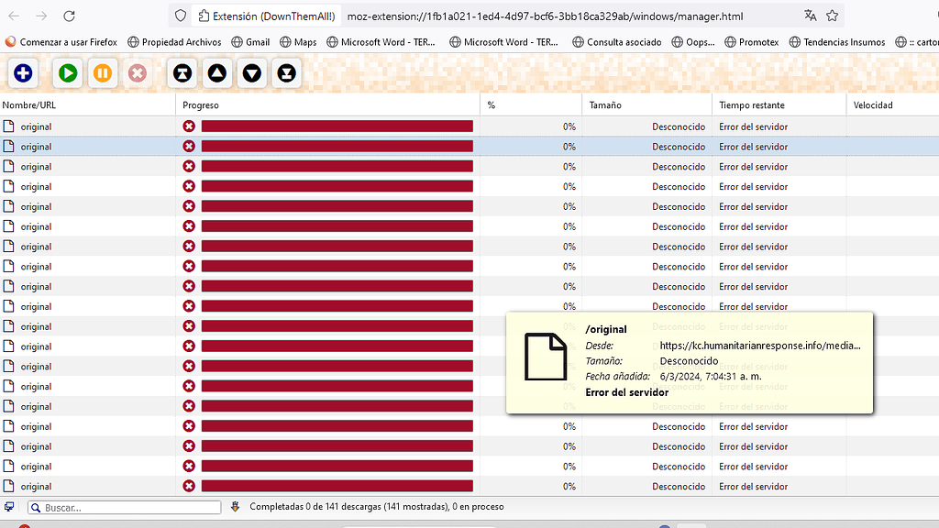The height and width of the screenshot is (528, 939).
Task: Move selected download up one position
Action: click(x=216, y=73)
